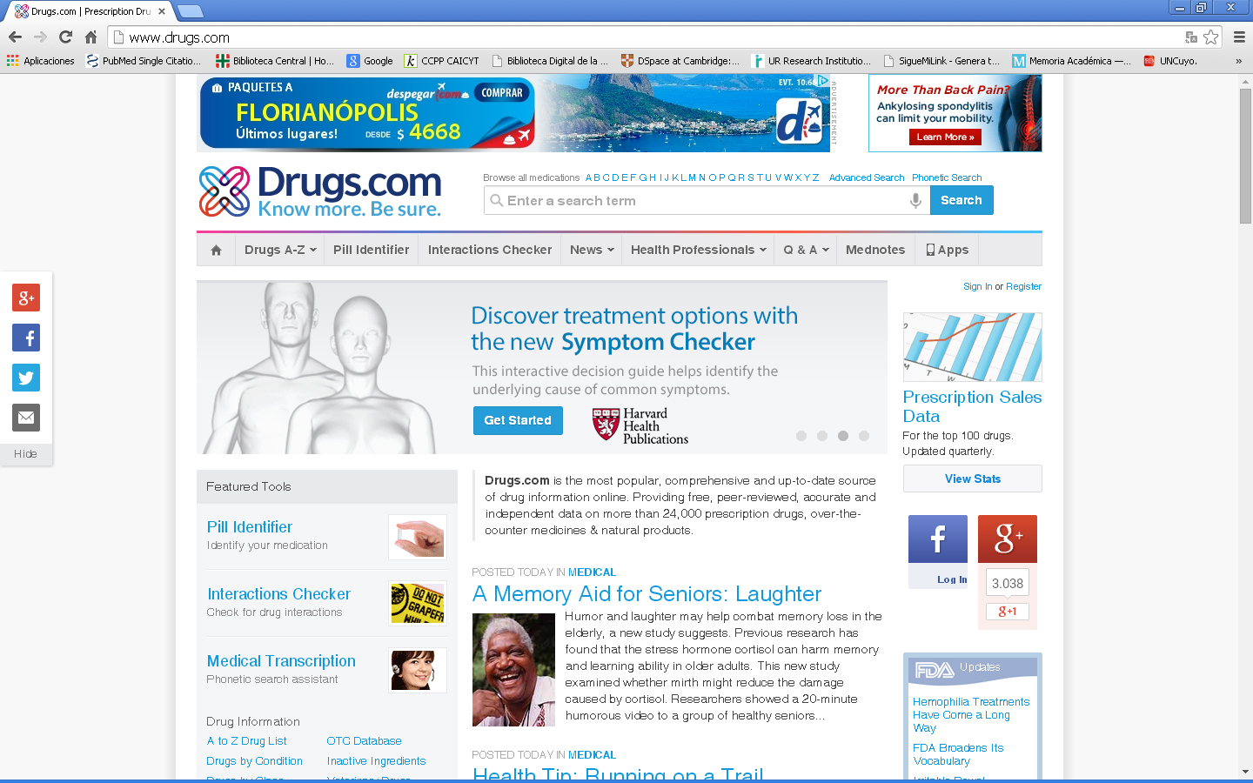Open PubMed Single Citation bookmark

tap(144, 61)
